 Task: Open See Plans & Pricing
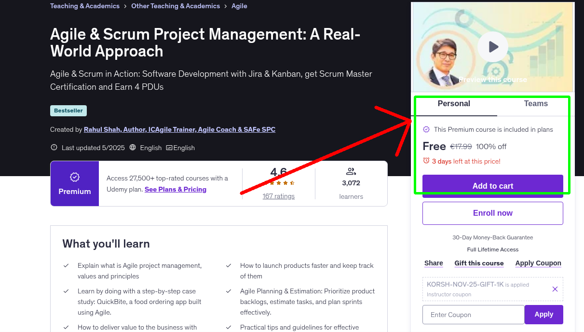click(175, 189)
